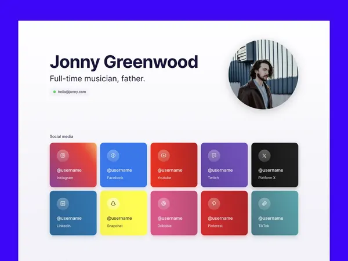Open the TikTok @username link

click(270, 218)
